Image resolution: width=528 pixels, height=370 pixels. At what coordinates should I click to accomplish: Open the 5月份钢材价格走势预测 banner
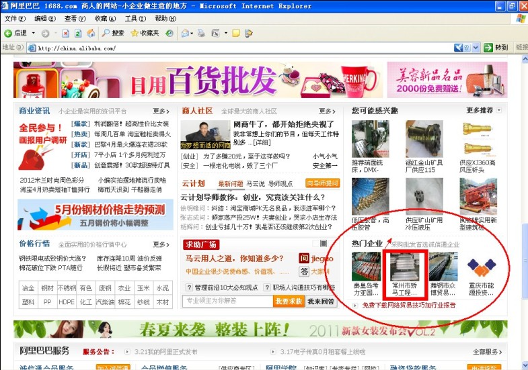96,215
